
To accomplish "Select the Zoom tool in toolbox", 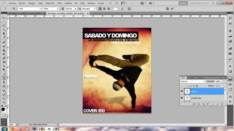I will coord(4,102).
